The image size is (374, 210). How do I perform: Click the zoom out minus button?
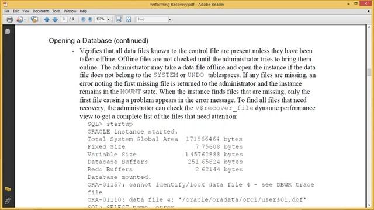tap(83, 19)
